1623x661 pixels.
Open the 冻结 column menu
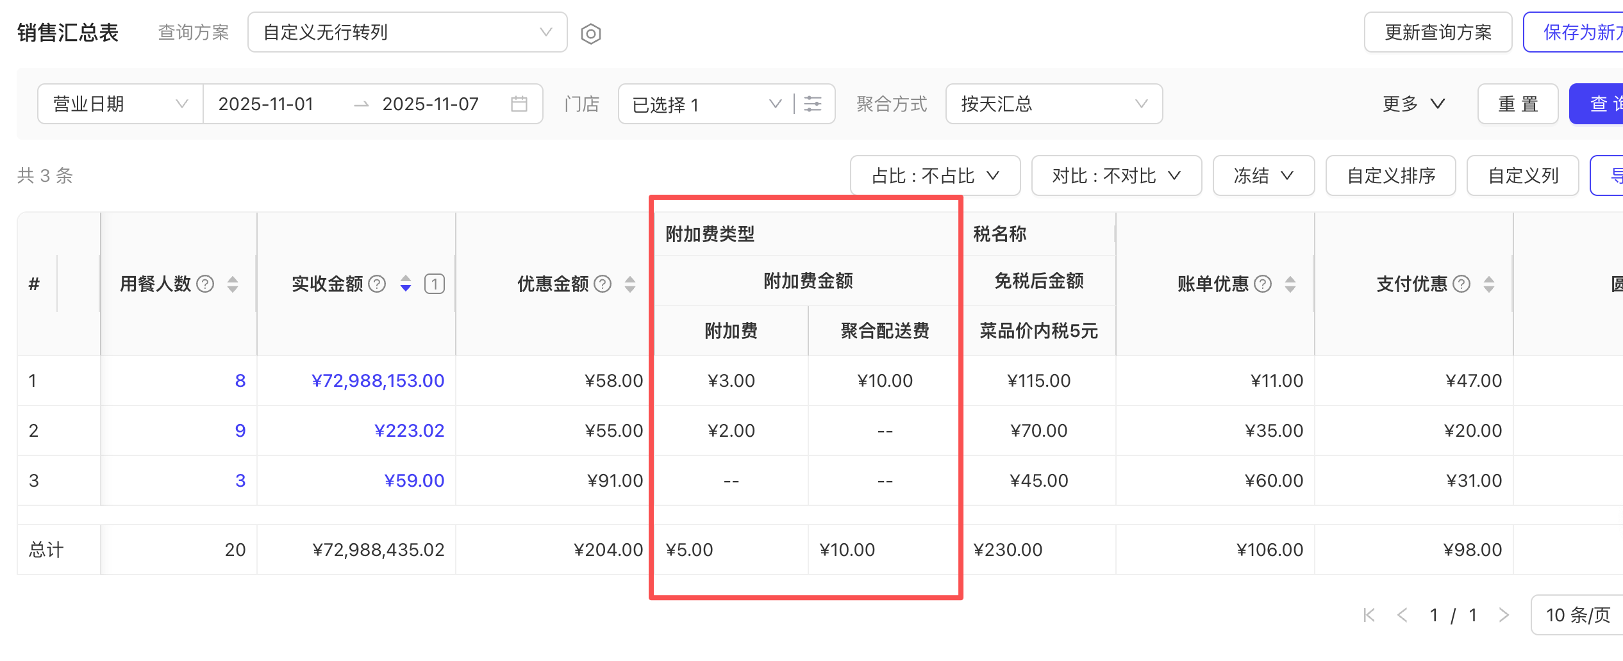pyautogui.click(x=1263, y=175)
